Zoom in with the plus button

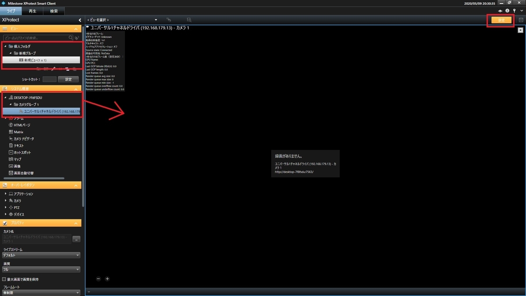pos(107,278)
